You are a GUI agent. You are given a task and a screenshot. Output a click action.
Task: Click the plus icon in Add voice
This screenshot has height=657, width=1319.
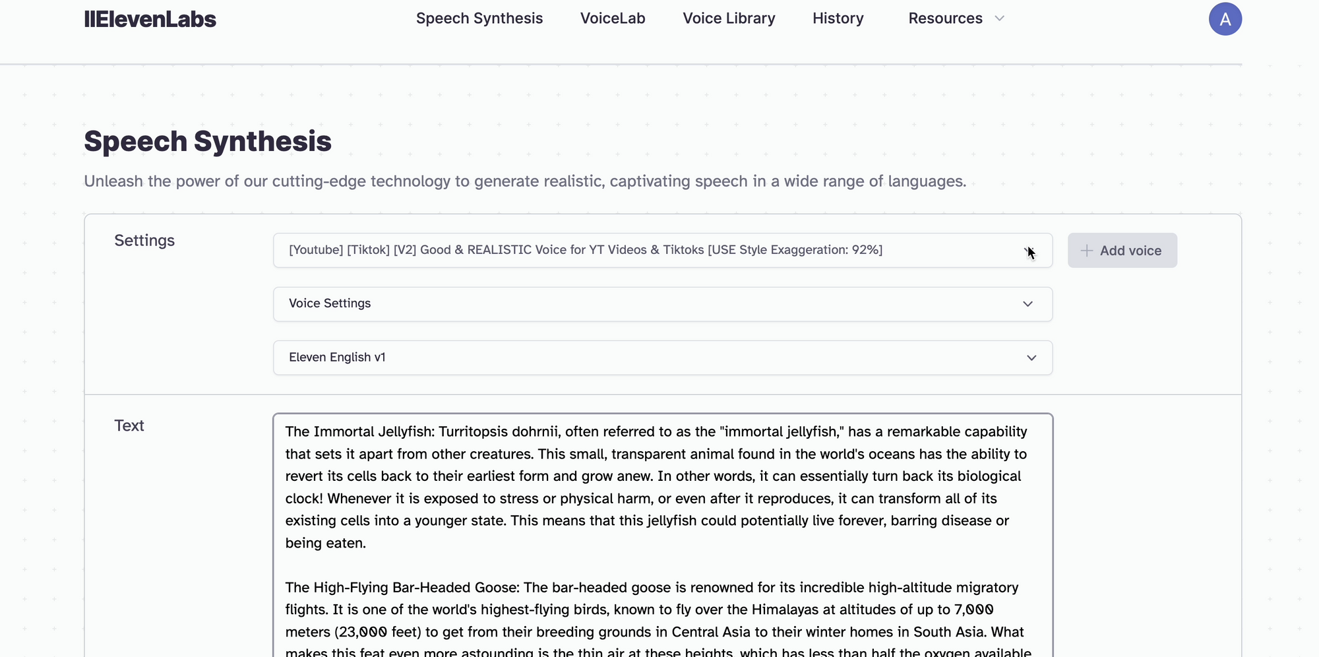point(1086,251)
